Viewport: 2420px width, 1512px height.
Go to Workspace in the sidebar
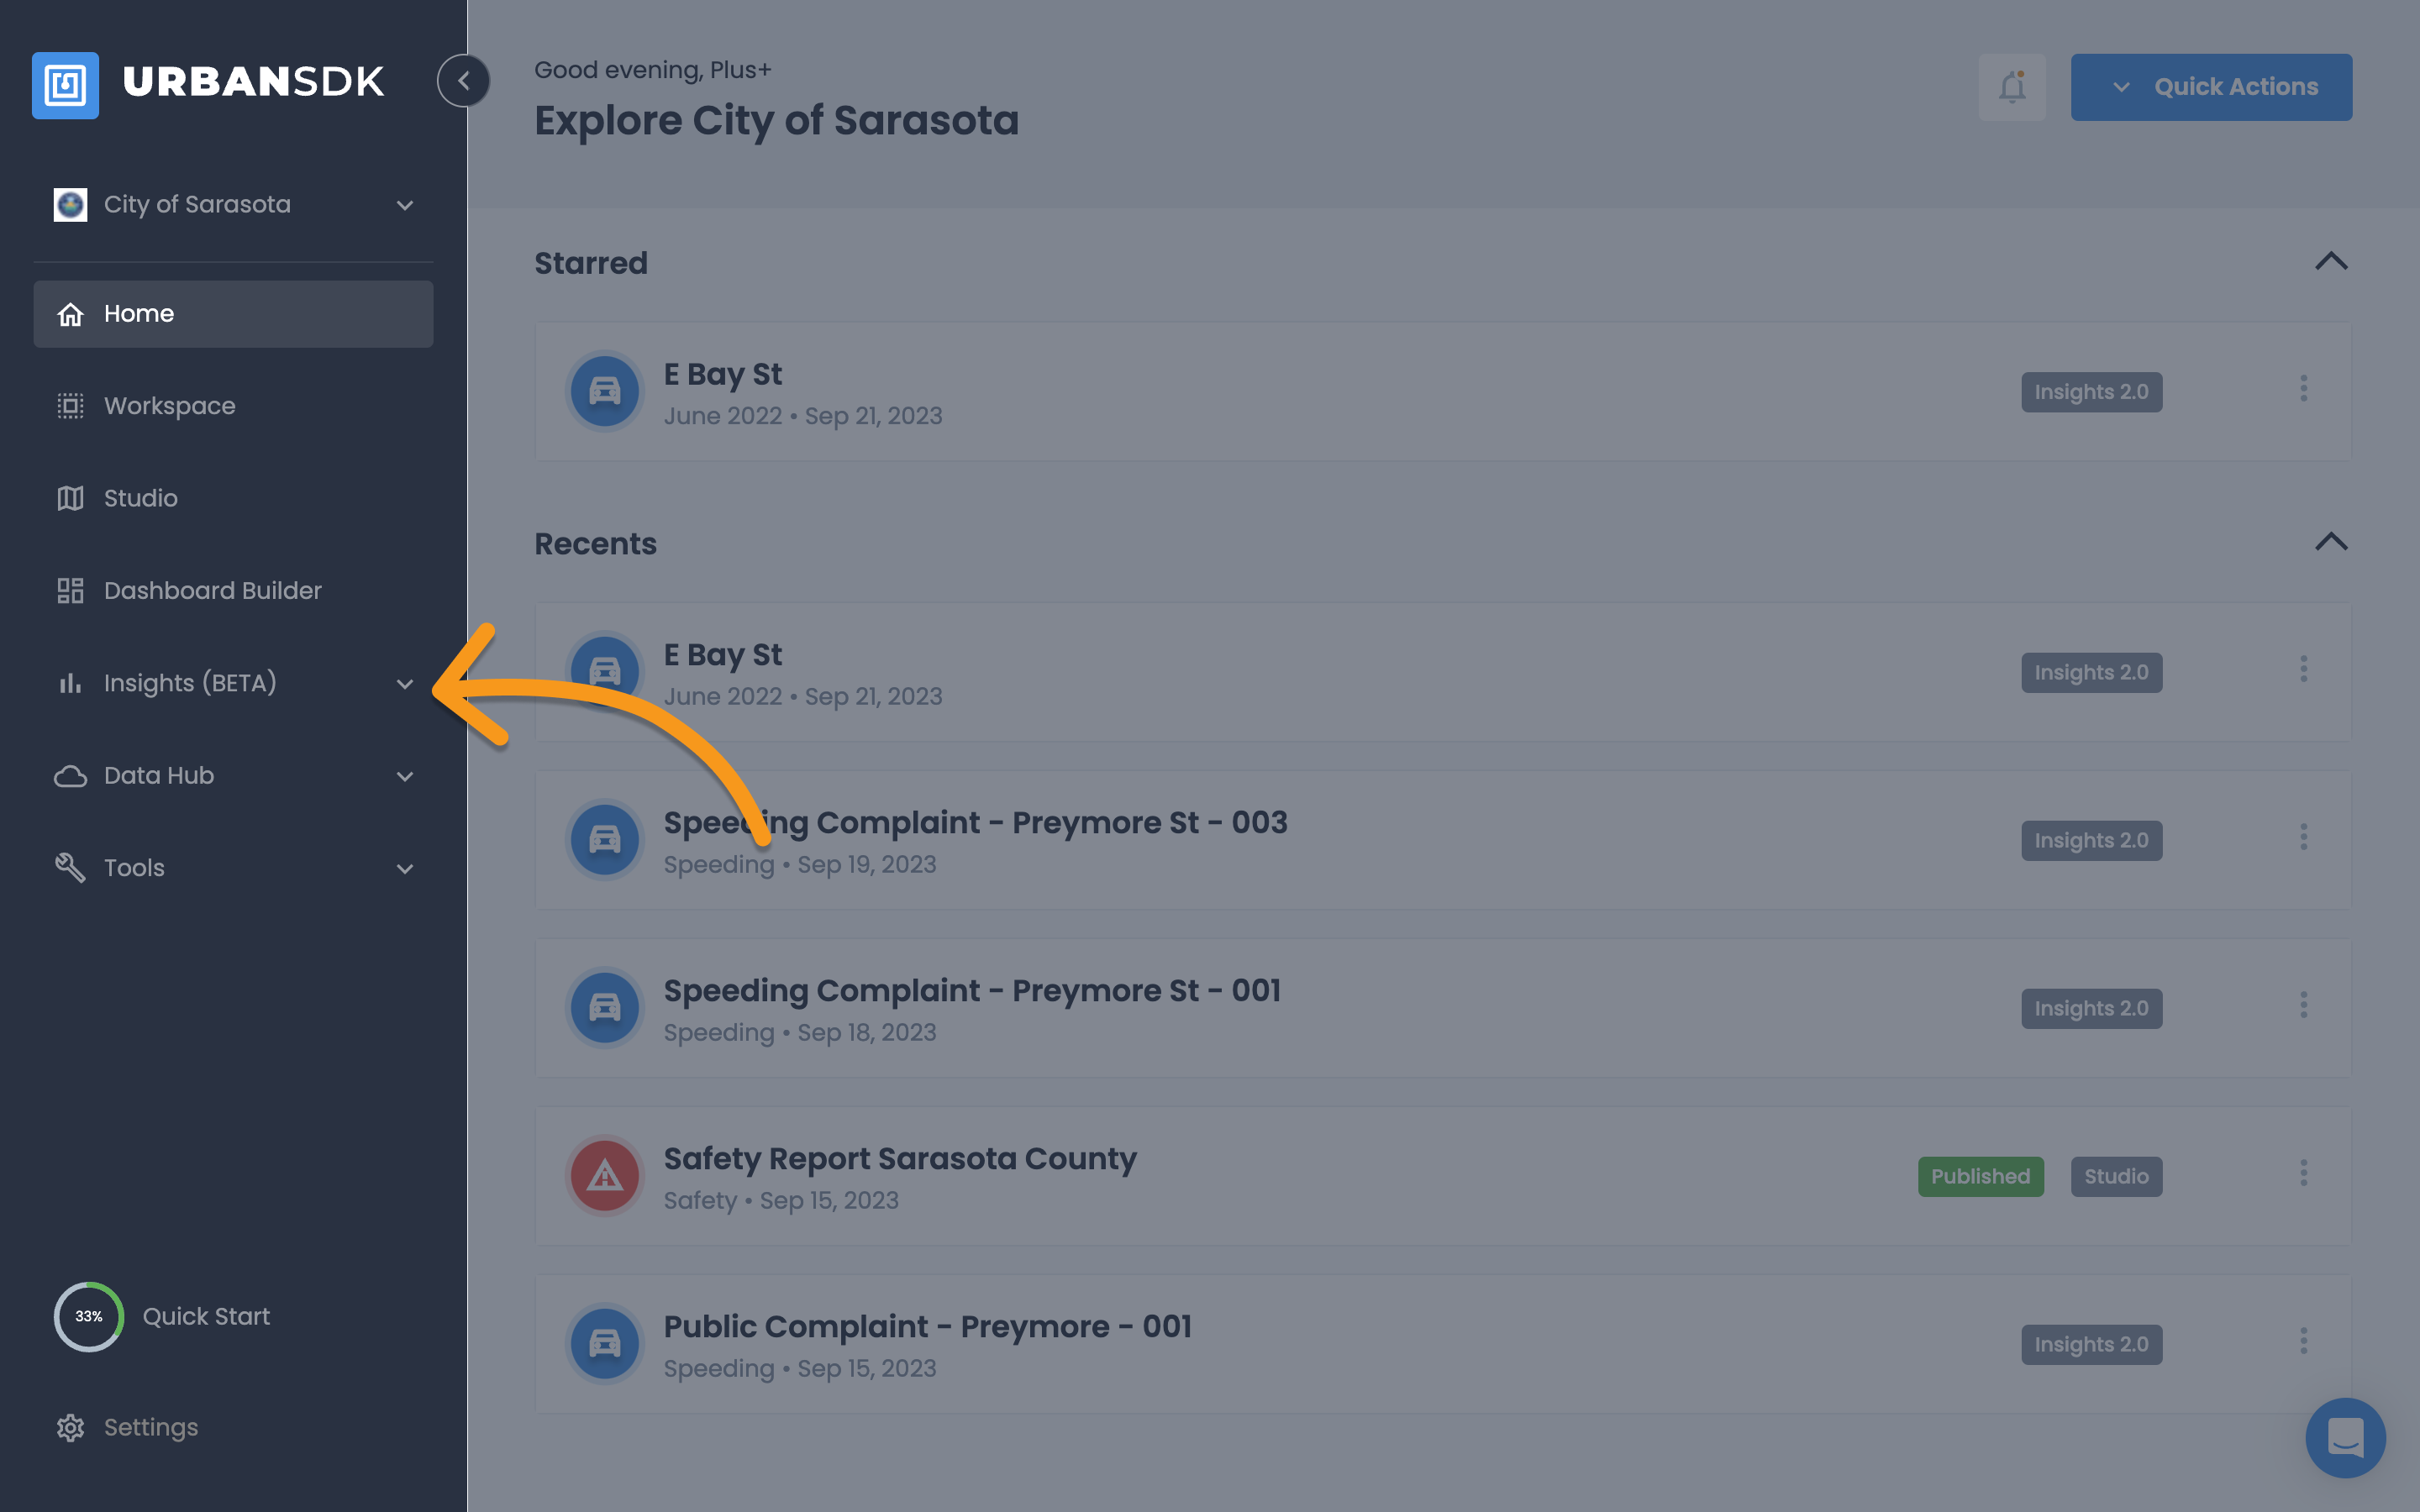coord(169,406)
